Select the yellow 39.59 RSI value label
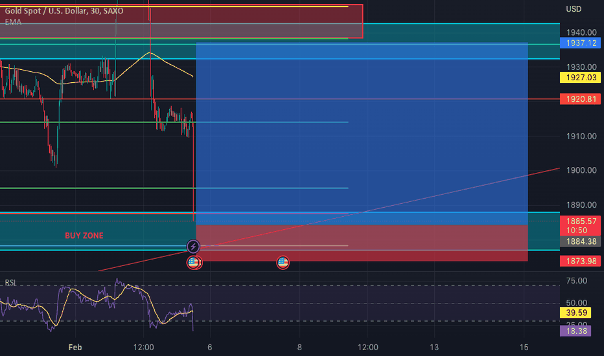604x356 pixels. (575, 313)
